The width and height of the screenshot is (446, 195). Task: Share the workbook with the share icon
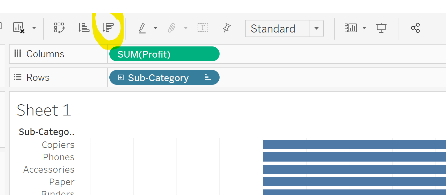click(x=415, y=28)
